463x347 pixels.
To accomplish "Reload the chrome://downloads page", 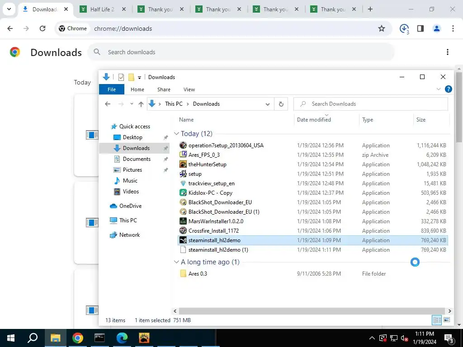I will (x=43, y=28).
